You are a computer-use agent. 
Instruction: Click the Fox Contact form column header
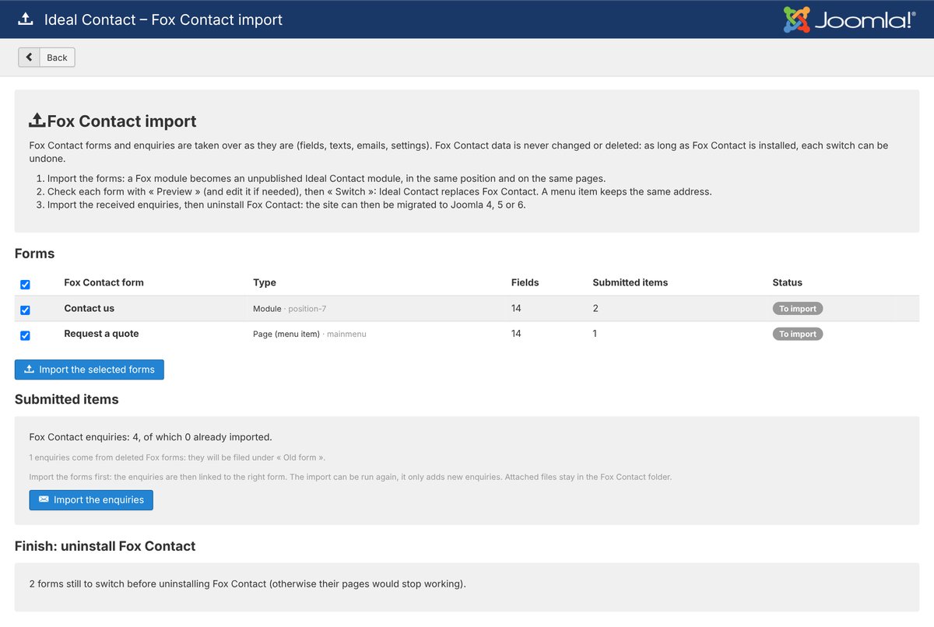(x=104, y=282)
